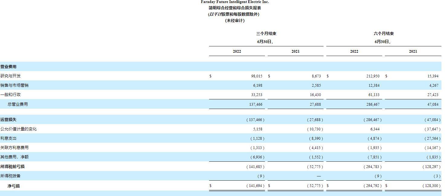Viewport: 445px width, 196px height.
Task: Select the 简明综合经营和综合损失报表 heading
Action: [x=235, y=8]
